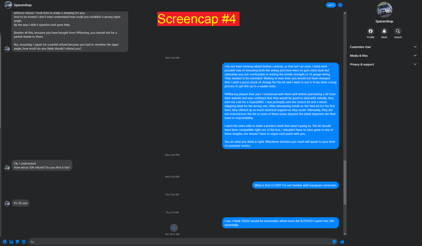Mute this conversation with bell icon
The width and height of the screenshot is (422, 246).
384,31
